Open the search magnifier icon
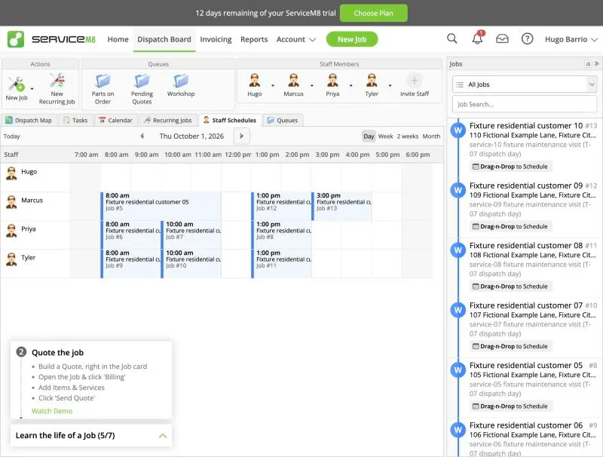This screenshot has width=603, height=457. click(451, 38)
